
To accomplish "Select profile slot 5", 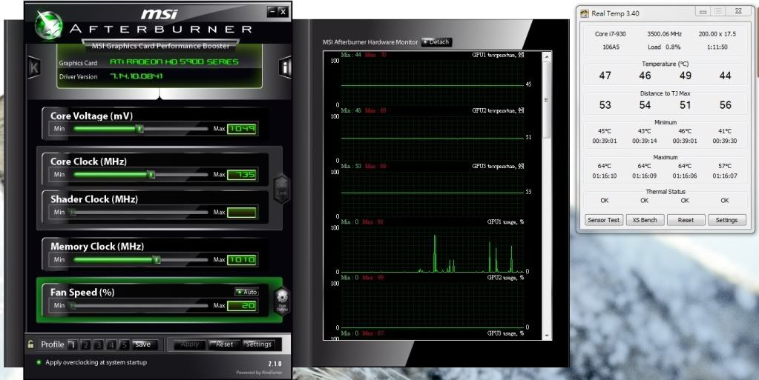I will coord(124,344).
